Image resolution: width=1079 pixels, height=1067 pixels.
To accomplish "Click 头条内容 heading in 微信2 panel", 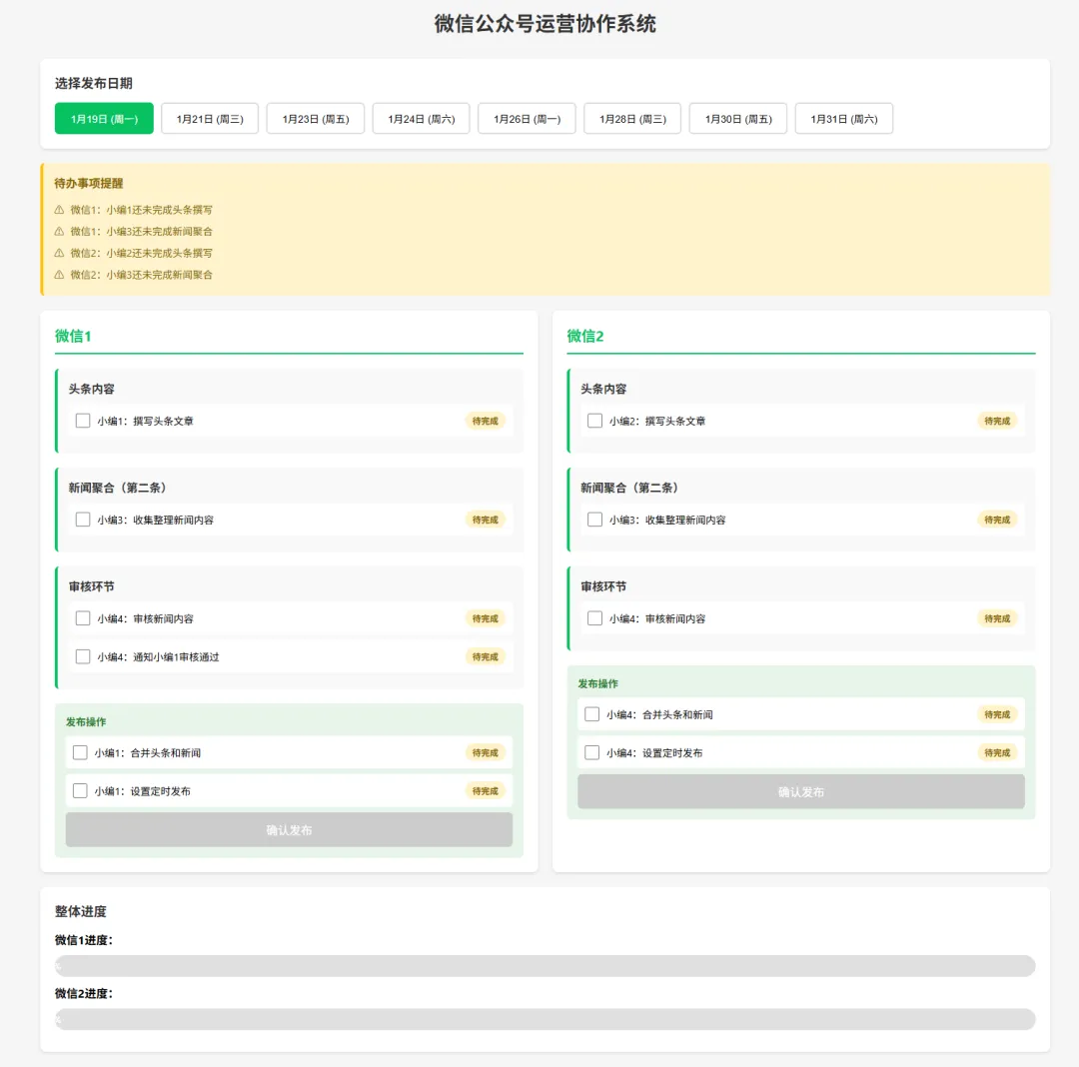I will coord(603,389).
